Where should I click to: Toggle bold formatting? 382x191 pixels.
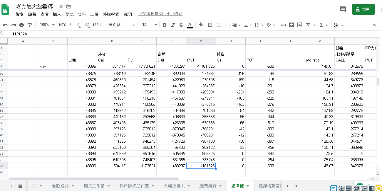tap(165, 25)
